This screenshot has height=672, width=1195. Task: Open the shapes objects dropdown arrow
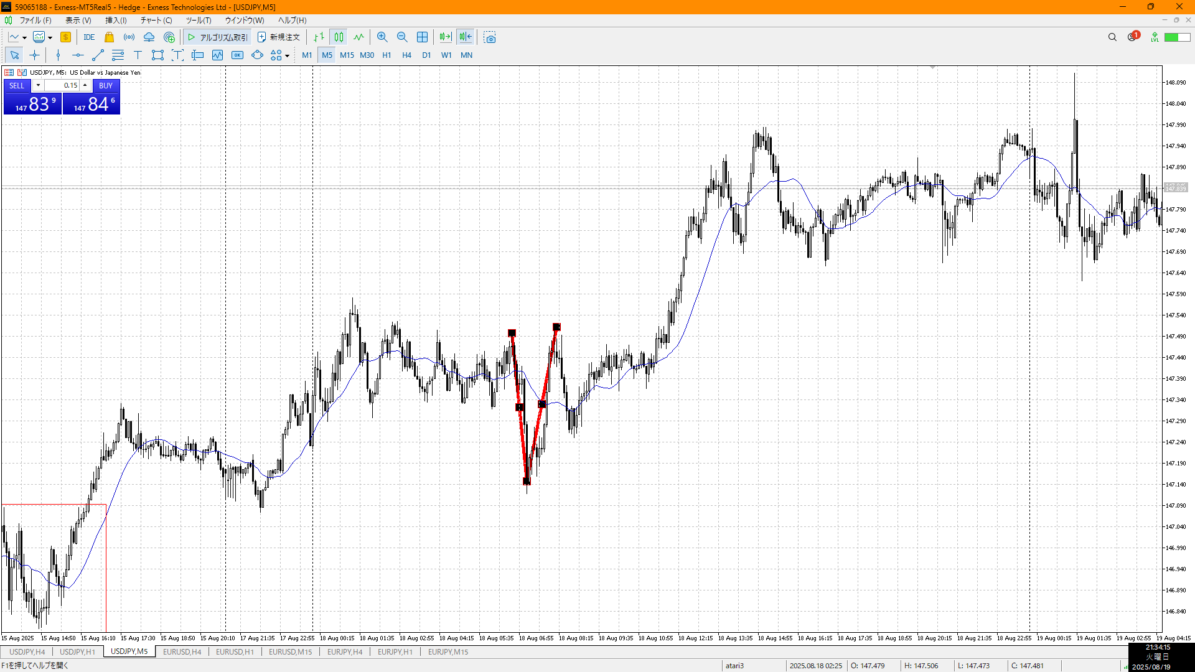click(x=287, y=55)
